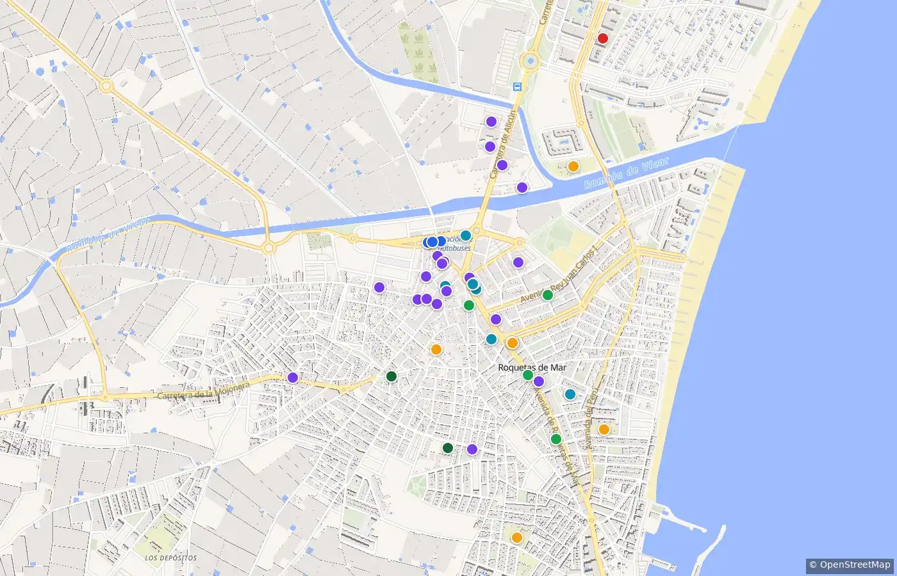This screenshot has height=576, width=897.
Task: Click the green marker on Avenida Rey Juan Carlos I
Action: coord(548,295)
